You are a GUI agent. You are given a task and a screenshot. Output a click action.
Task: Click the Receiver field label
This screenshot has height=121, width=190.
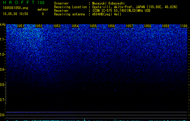(x=61, y=11)
